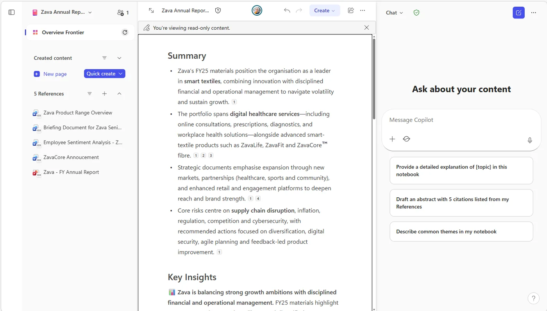Open the chat tools icon beside plus
This screenshot has height=311, width=547.
(406, 139)
